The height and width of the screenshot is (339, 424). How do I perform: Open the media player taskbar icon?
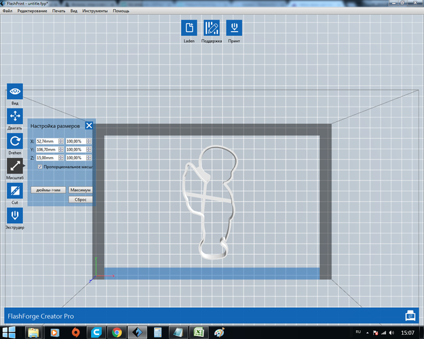[x=55, y=332]
